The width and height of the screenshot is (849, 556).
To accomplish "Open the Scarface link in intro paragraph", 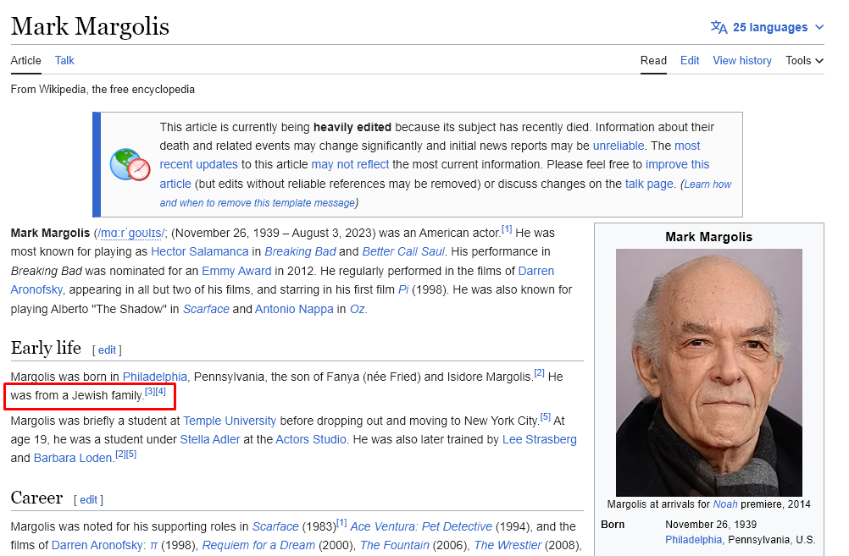I will coord(206,310).
